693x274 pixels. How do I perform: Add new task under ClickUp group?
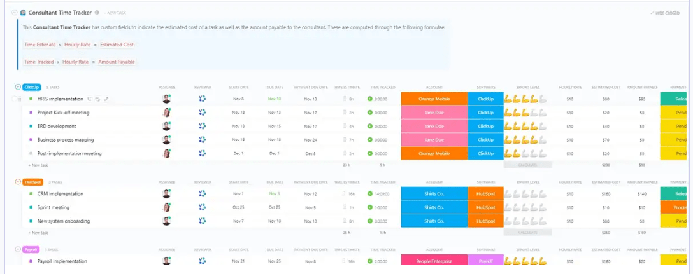pos(38,165)
